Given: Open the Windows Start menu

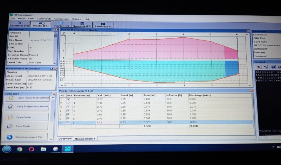Looking at the screenshot, I should [7, 149].
